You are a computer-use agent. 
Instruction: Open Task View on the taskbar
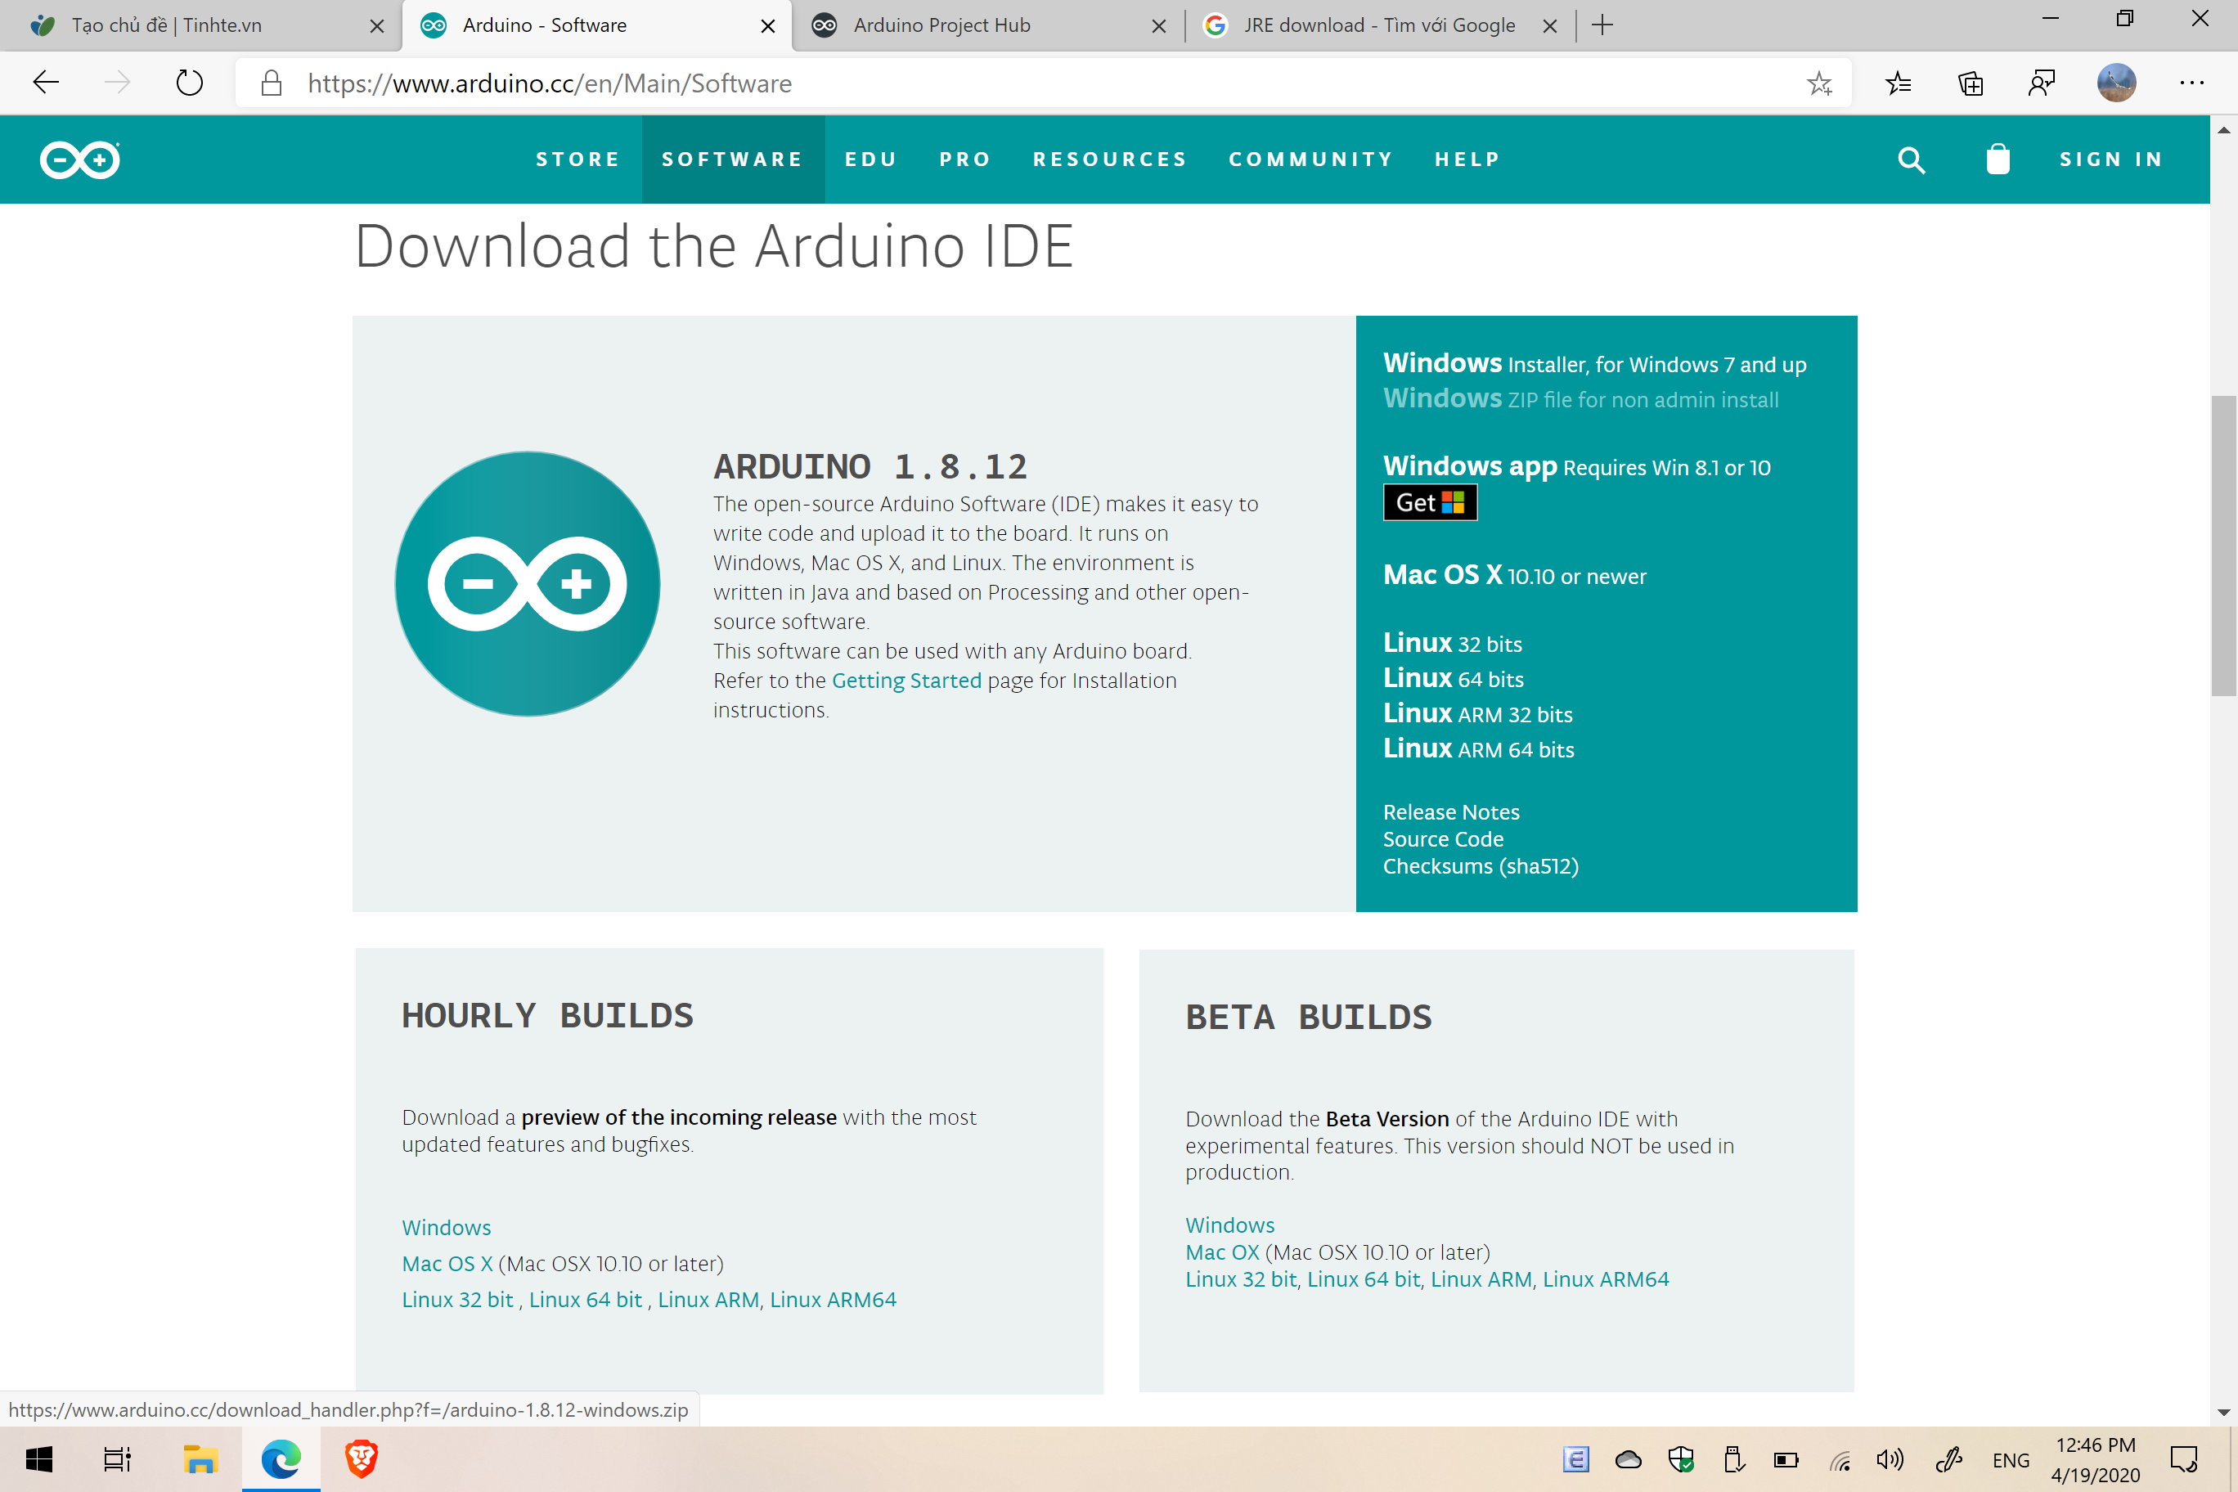[x=117, y=1458]
